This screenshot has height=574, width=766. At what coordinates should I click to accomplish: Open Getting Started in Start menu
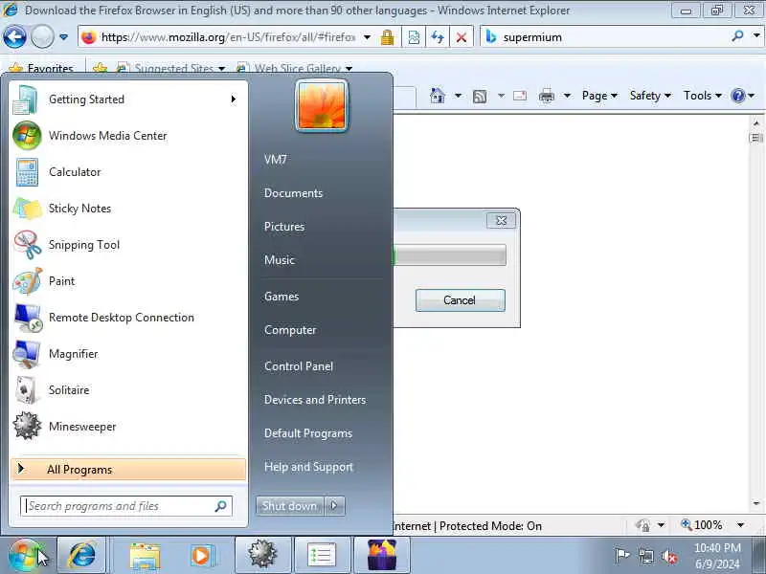(x=127, y=99)
